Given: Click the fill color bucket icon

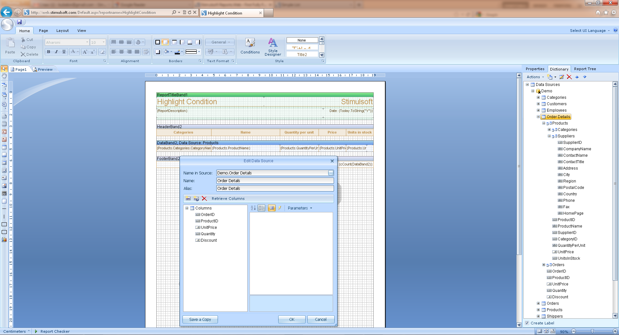Looking at the screenshot, I should coord(166,52).
